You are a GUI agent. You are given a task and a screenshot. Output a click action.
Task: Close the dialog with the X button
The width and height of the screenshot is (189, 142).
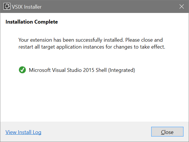(181, 6)
